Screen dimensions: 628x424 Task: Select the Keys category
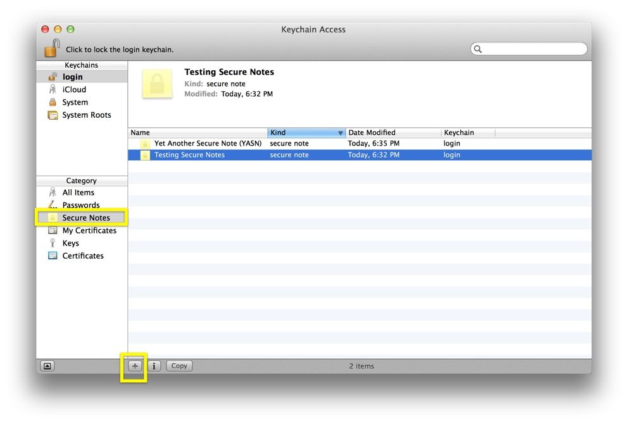pos(70,243)
